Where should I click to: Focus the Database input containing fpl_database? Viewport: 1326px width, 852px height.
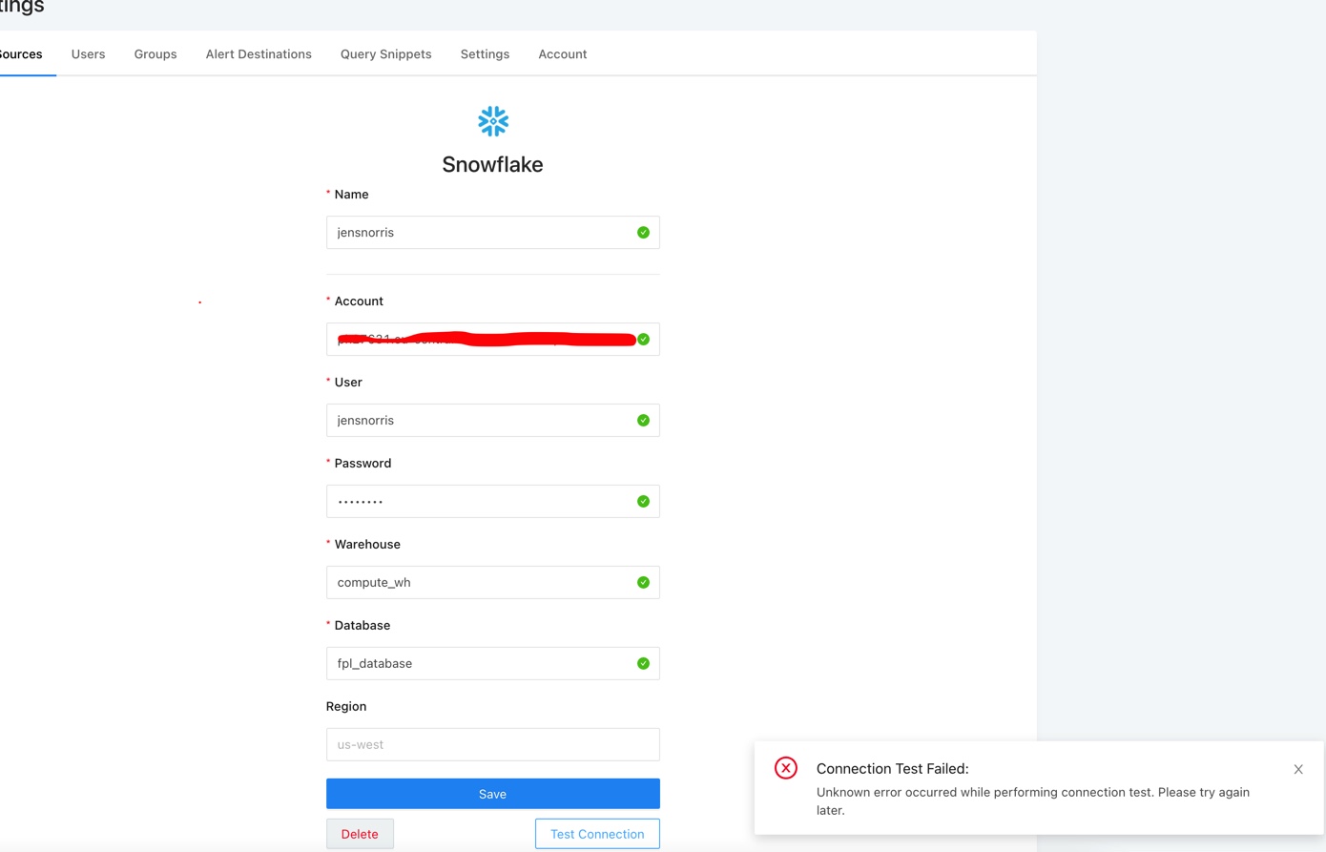(x=493, y=664)
